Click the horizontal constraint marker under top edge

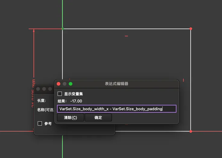[126, 36]
